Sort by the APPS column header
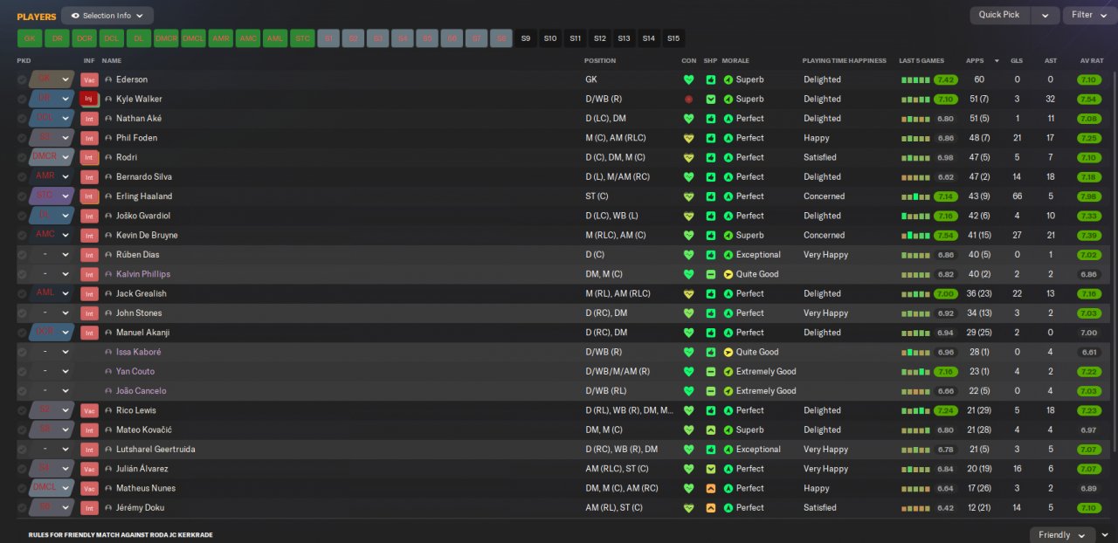Screen dimensions: 1118x543 click(x=975, y=61)
